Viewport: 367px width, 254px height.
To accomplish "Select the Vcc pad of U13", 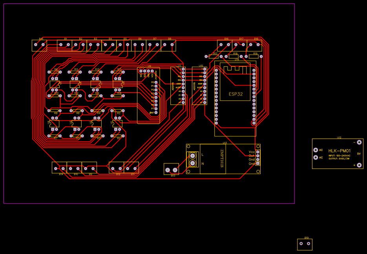I will [x=257, y=152].
